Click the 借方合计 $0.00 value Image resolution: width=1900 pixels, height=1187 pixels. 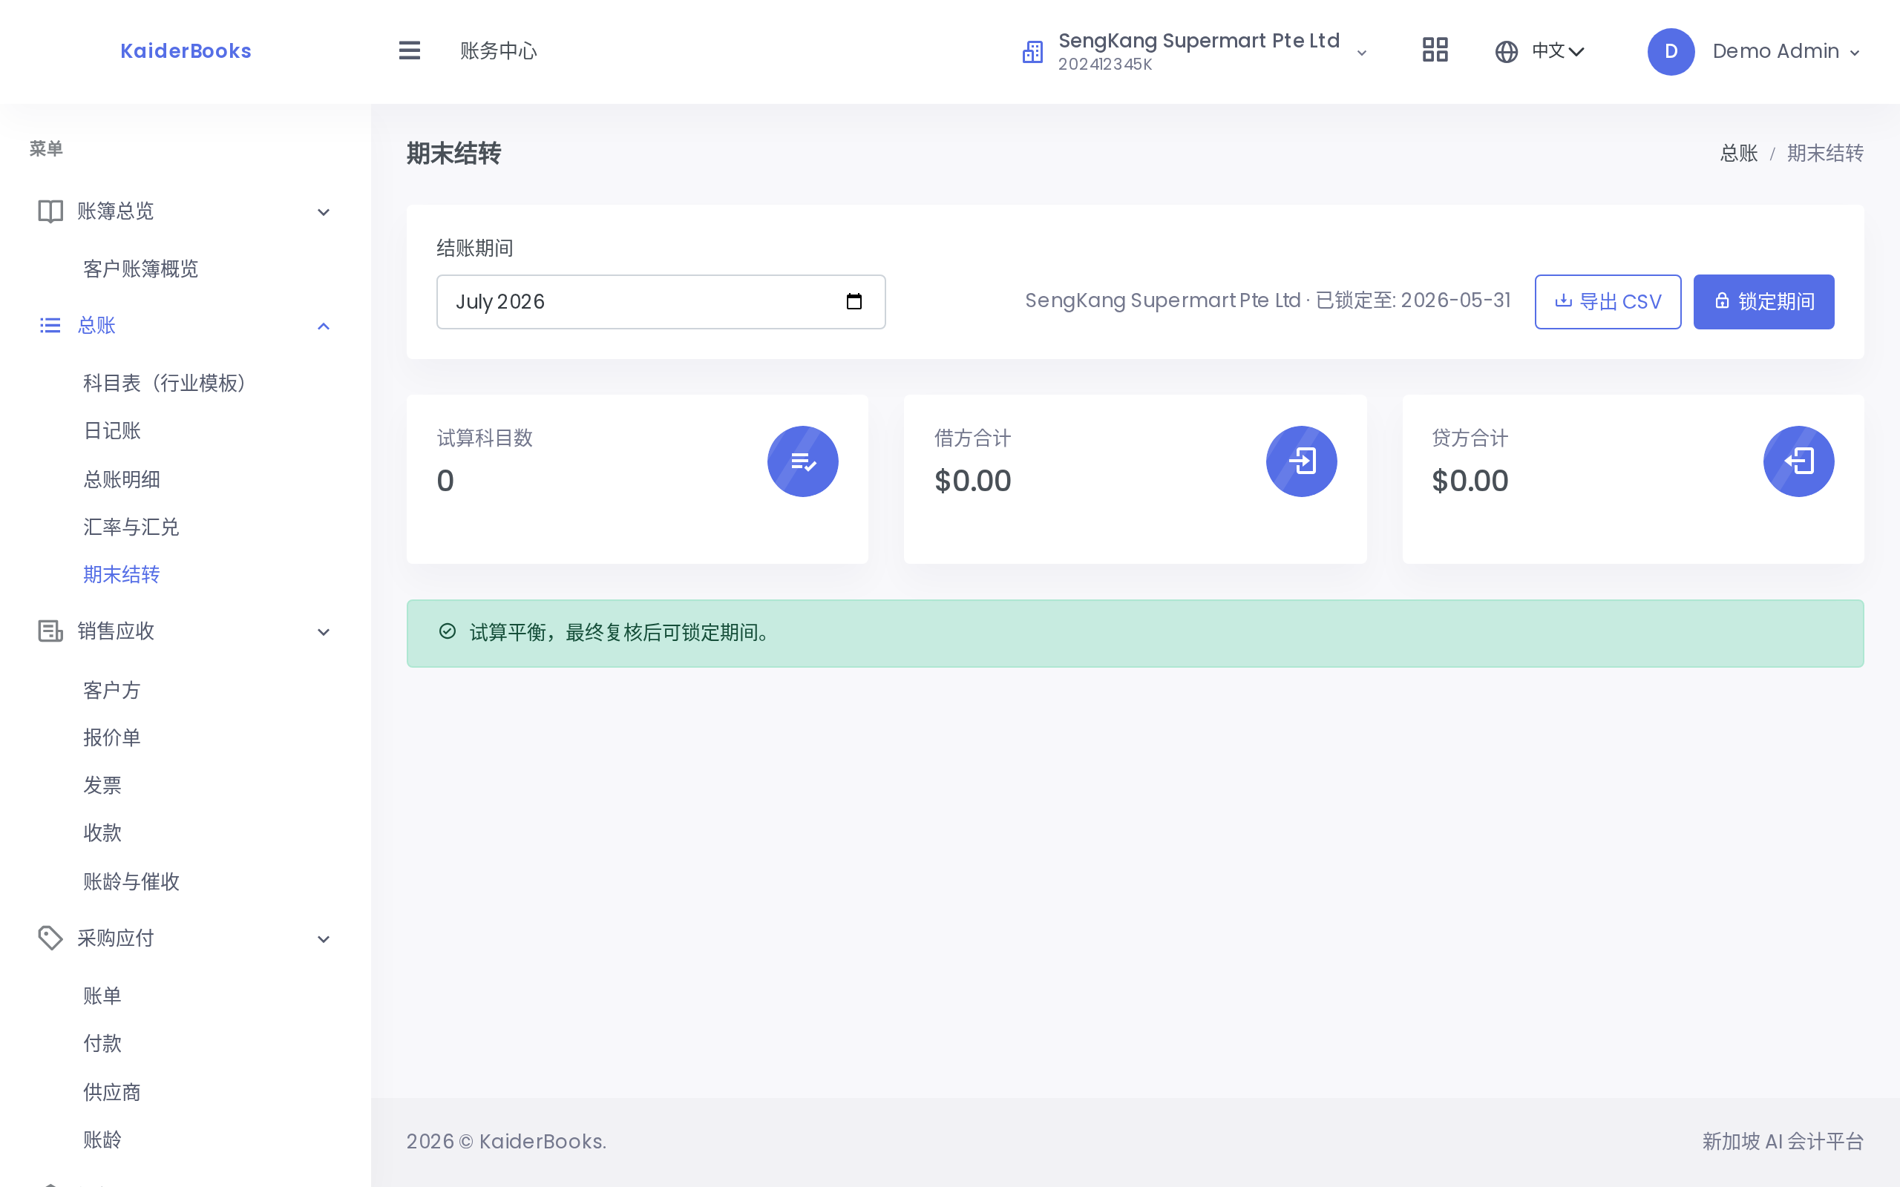tap(973, 481)
